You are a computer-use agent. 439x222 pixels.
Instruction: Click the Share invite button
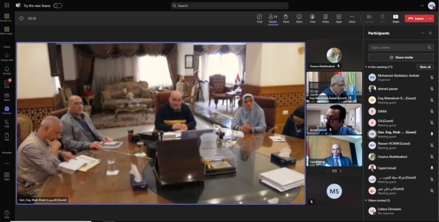tap(401, 57)
